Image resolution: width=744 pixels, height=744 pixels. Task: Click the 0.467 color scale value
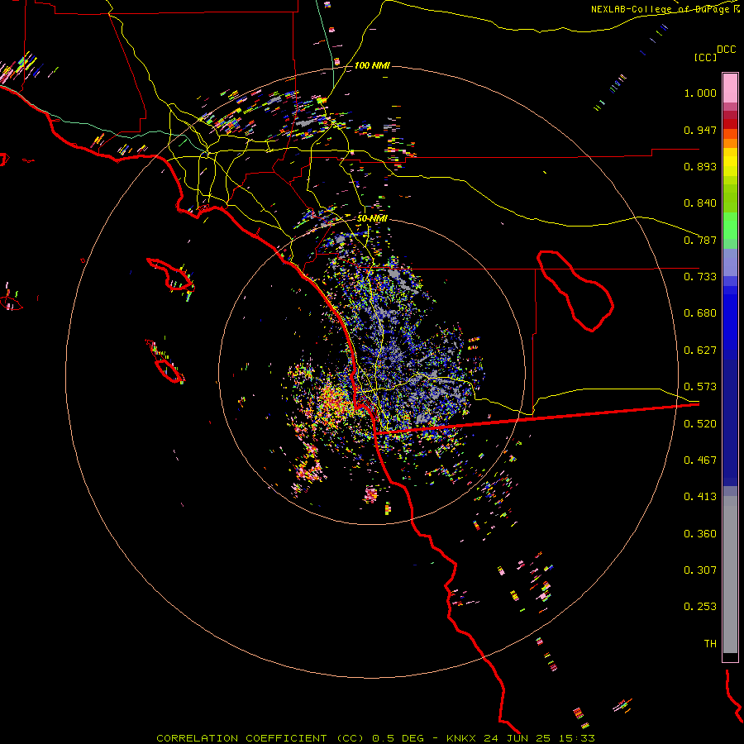pyautogui.click(x=700, y=460)
